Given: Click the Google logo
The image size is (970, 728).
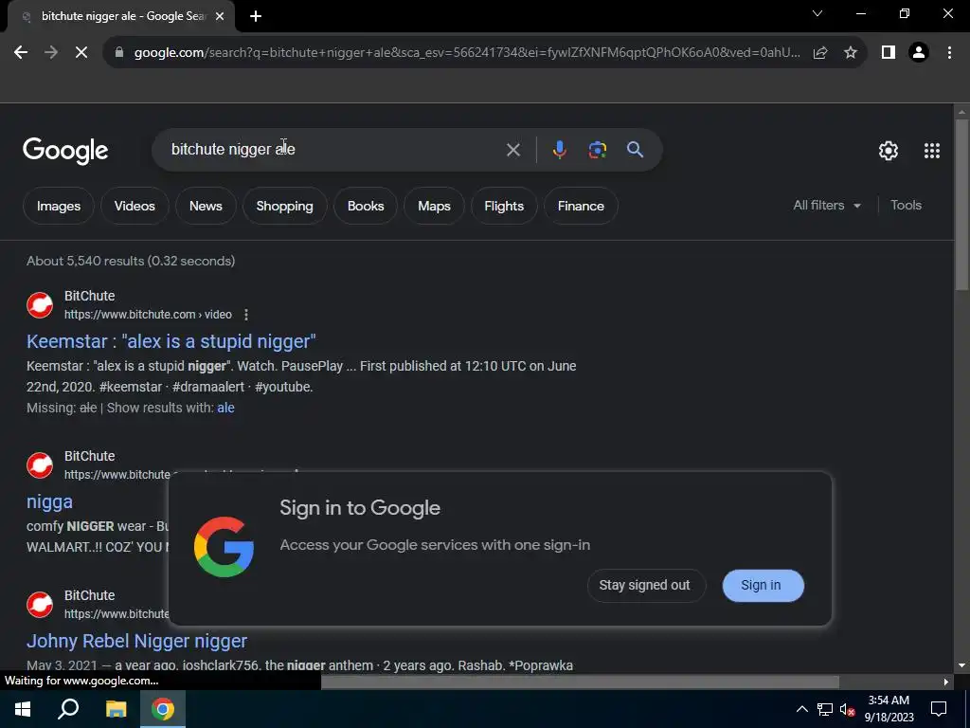Looking at the screenshot, I should point(65,151).
